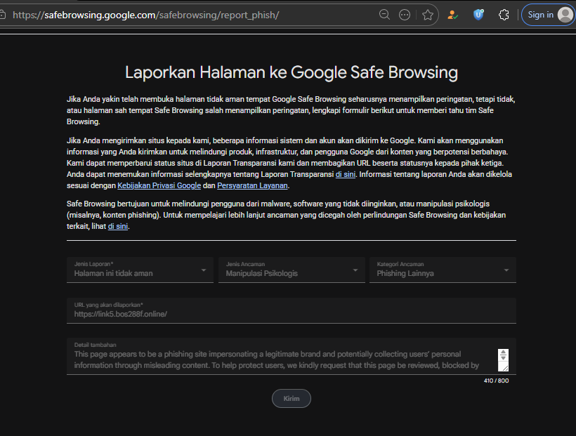The height and width of the screenshot is (436, 576).
Task: Click the Kirim submit button
Action: pyautogui.click(x=292, y=399)
